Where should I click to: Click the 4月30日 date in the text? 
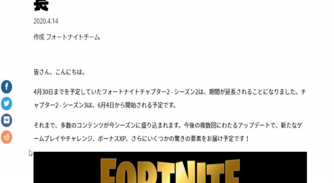coord(43,92)
